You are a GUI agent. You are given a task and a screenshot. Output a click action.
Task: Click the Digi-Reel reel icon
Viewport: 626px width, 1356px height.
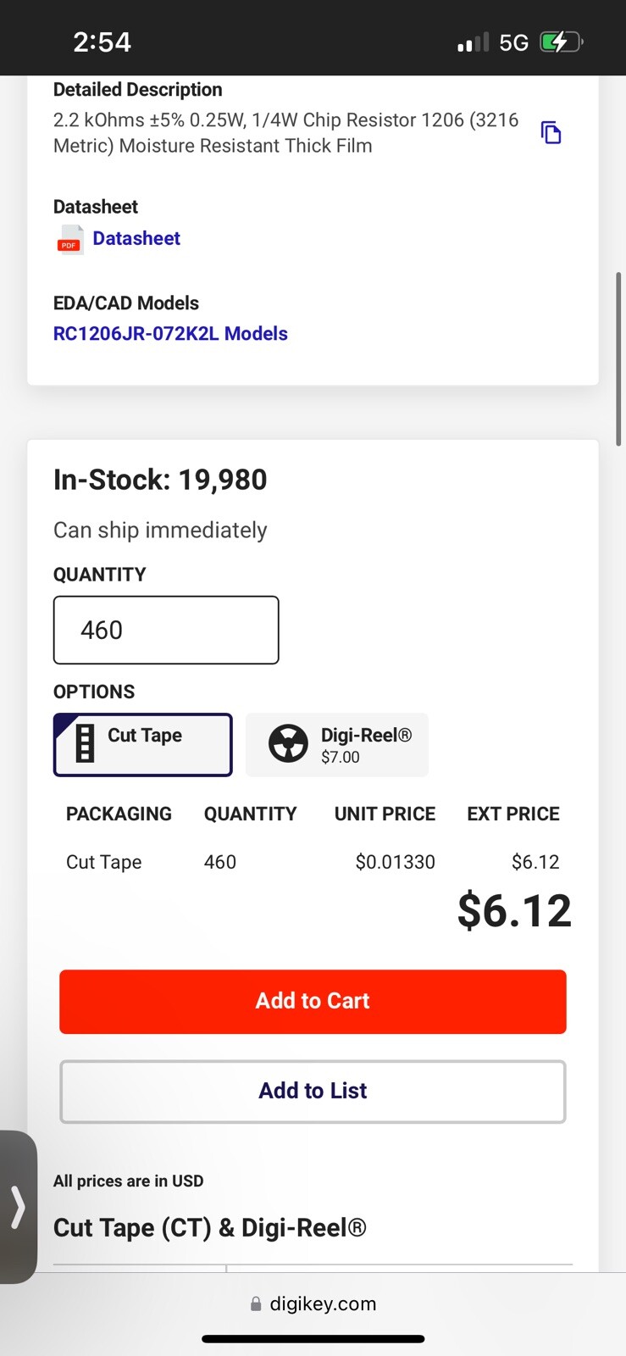coord(288,743)
